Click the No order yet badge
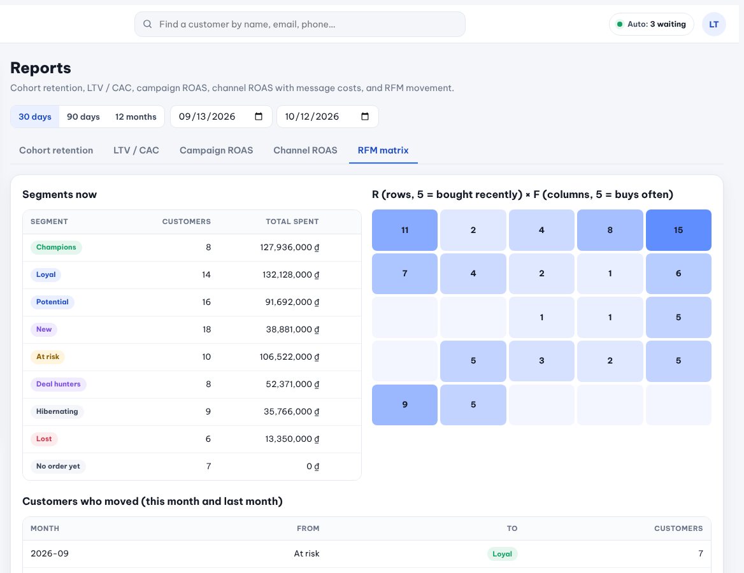 point(58,466)
